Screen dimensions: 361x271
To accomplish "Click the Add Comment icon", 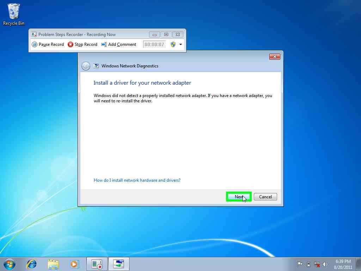I will (104, 44).
